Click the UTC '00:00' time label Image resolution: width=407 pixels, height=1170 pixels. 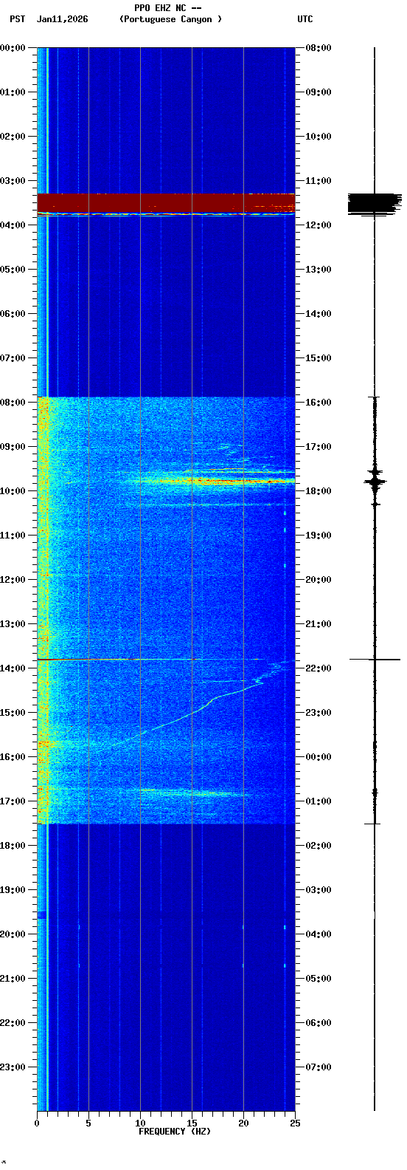pyautogui.click(x=319, y=757)
